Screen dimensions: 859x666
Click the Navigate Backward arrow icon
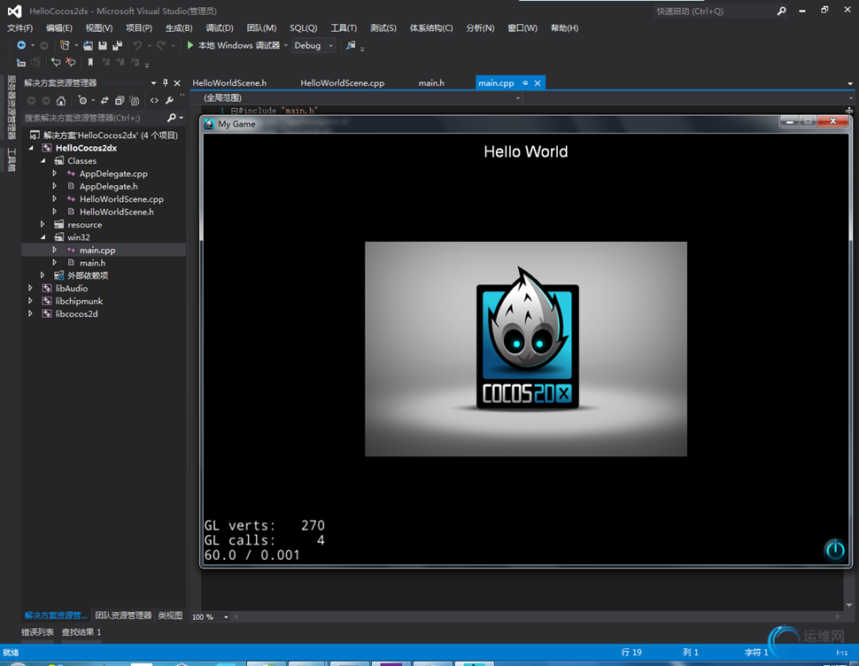[x=21, y=45]
